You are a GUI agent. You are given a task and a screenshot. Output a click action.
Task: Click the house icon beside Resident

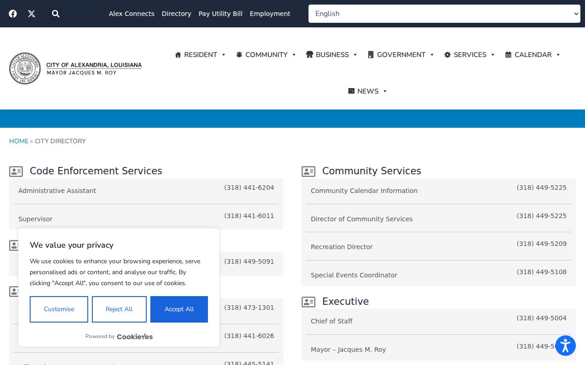pyautogui.click(x=178, y=55)
